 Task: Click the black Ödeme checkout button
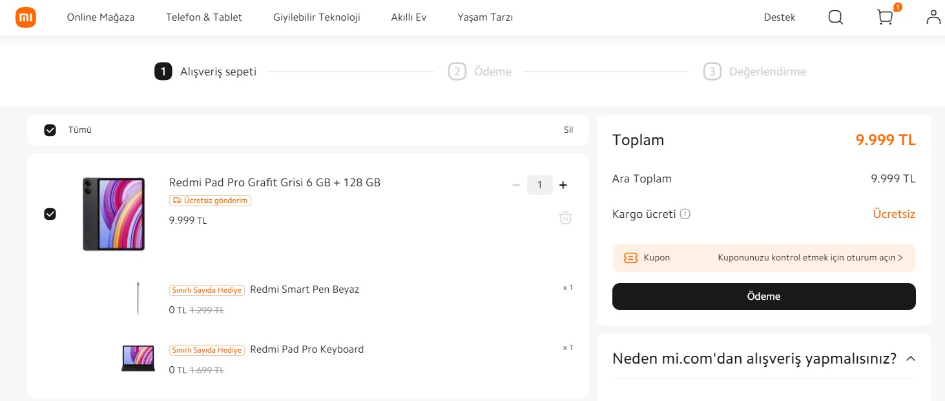click(763, 297)
